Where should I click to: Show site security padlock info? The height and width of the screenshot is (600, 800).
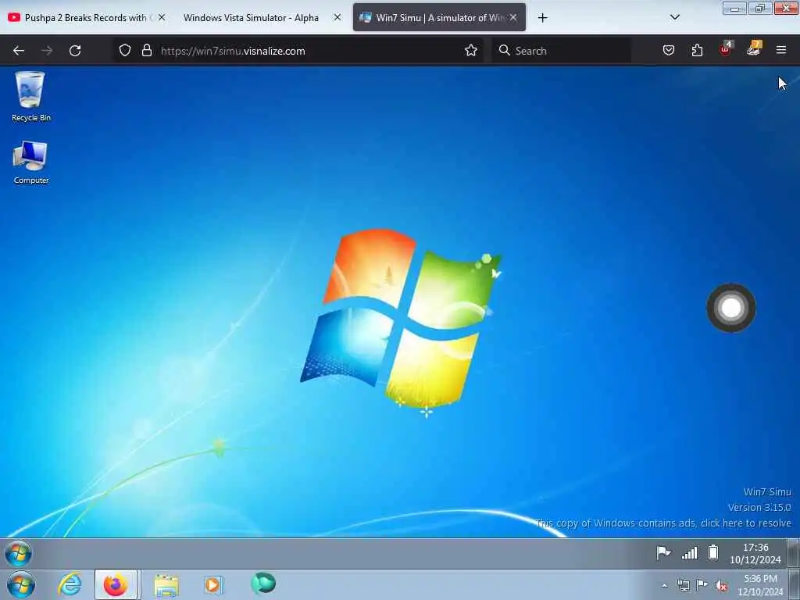tap(147, 51)
